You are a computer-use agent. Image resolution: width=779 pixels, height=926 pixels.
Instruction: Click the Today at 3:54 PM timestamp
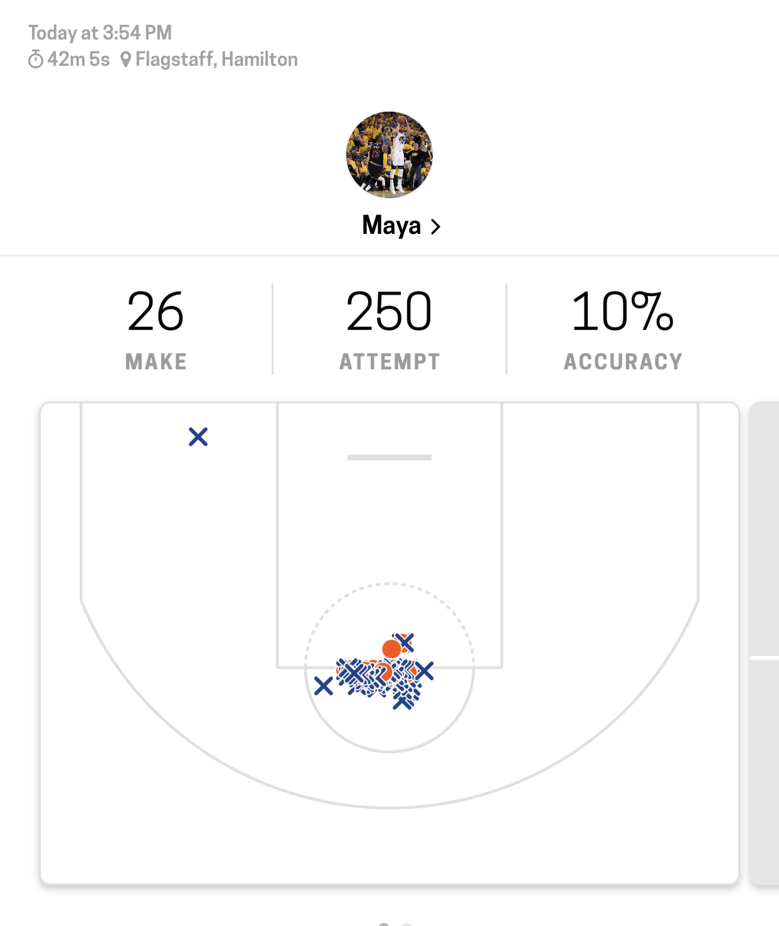click(100, 33)
